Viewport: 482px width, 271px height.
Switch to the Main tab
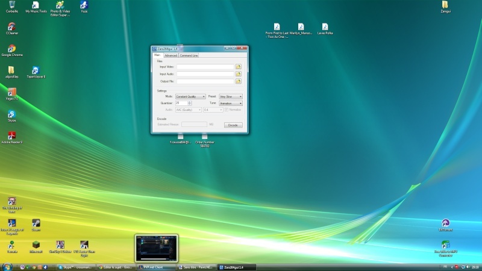pos(157,55)
